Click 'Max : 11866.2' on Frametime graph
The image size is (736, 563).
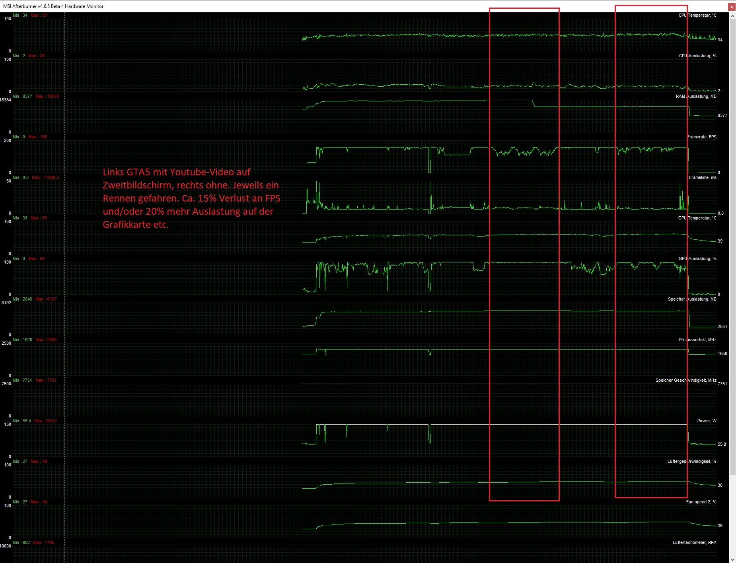pyautogui.click(x=45, y=177)
